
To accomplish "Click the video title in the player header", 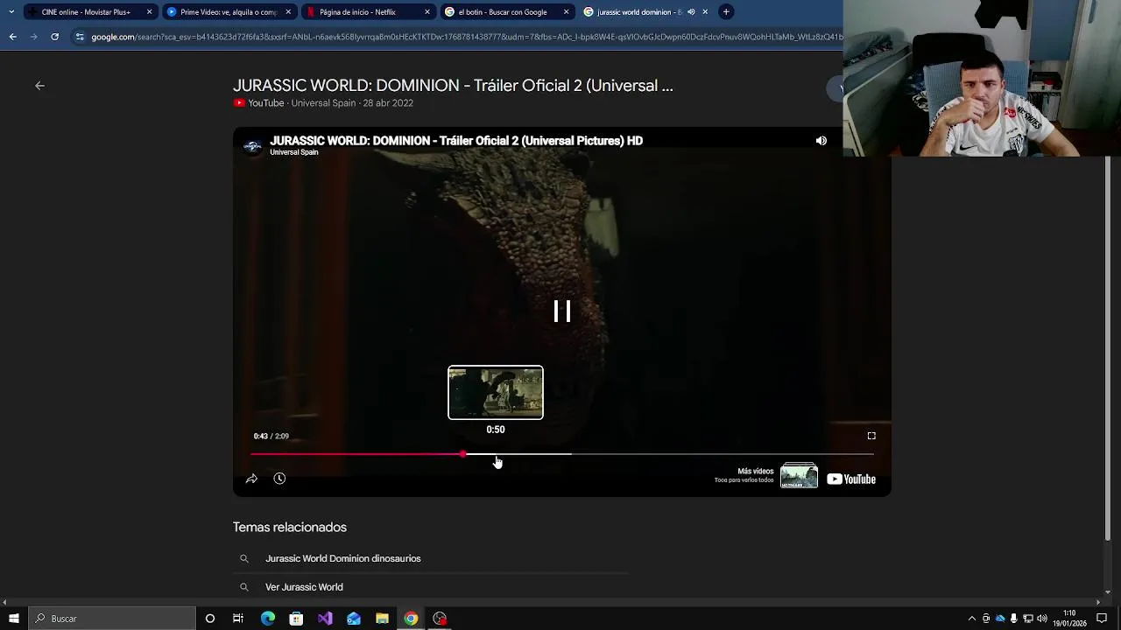I will (456, 141).
